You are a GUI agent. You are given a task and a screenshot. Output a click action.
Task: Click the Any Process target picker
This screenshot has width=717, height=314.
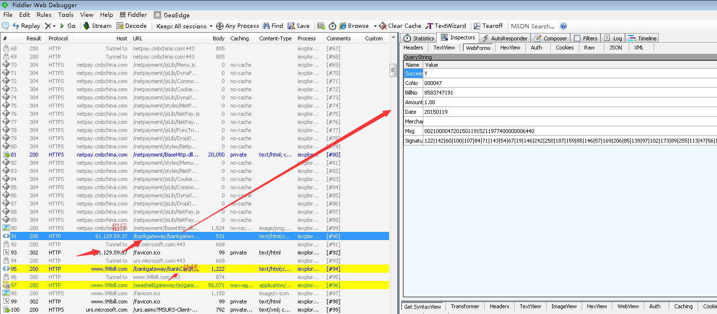237,26
